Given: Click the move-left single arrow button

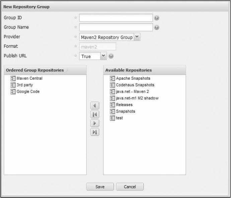Looking at the screenshot, I should coord(94,106).
